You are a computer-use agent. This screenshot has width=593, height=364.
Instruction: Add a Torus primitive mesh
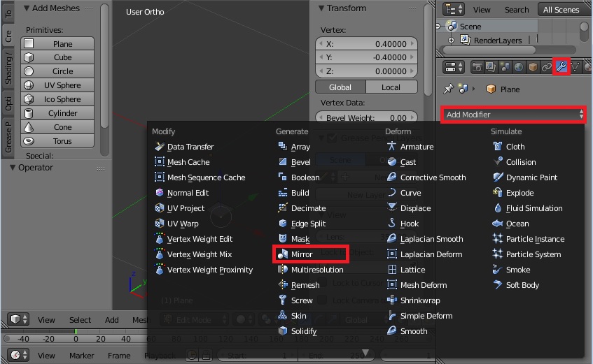[57, 141]
